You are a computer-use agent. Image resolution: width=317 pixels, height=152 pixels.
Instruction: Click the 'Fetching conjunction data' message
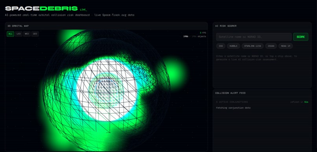(233, 108)
